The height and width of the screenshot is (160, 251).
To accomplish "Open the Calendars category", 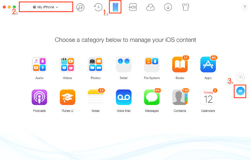I will coord(208,97).
